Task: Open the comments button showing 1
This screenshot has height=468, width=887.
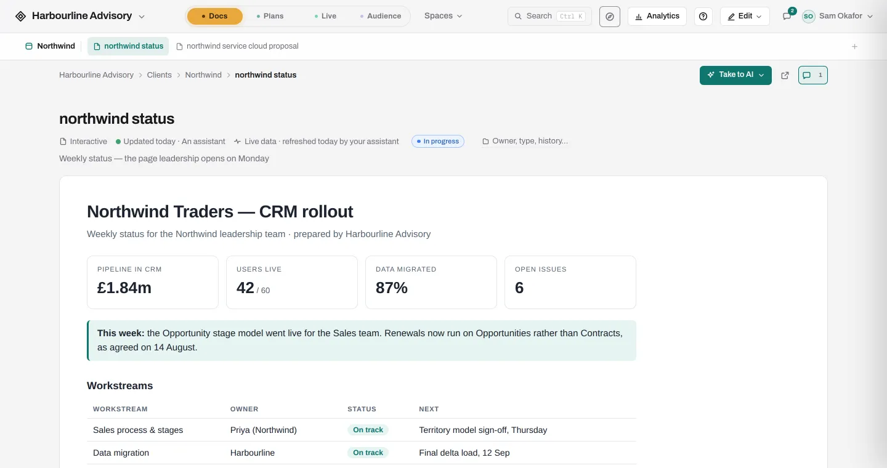Action: click(x=812, y=75)
